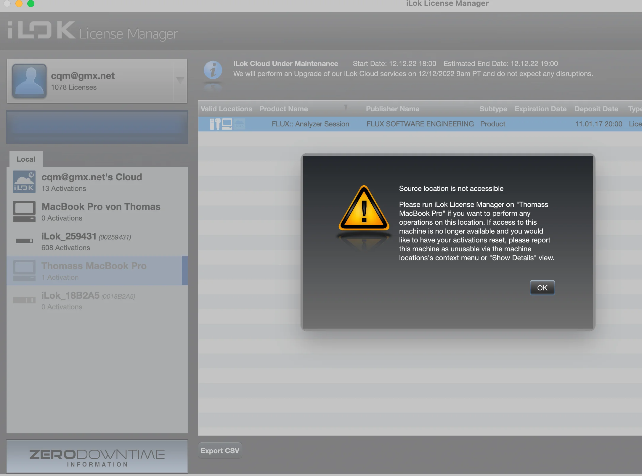Click the iLok License Manager logo

tap(92, 30)
